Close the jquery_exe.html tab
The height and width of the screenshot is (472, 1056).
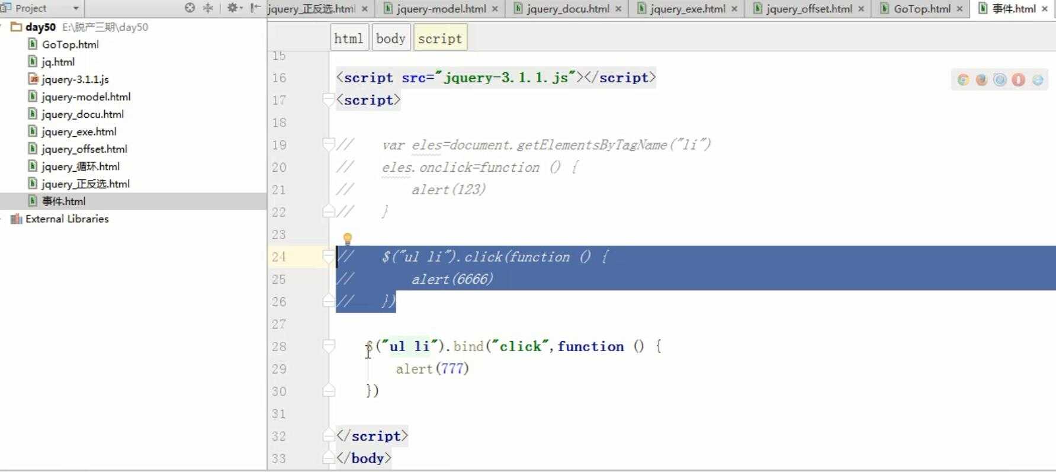(x=734, y=9)
